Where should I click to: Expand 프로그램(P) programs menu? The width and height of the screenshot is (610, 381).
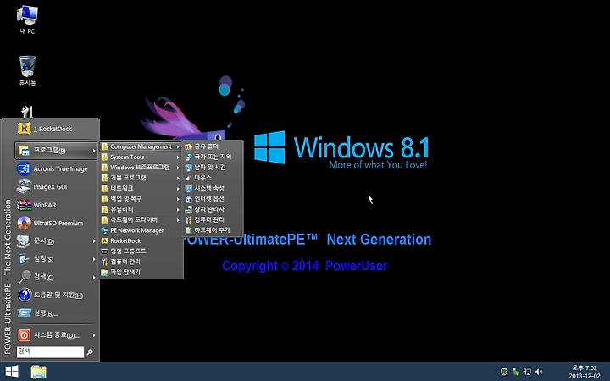click(x=57, y=150)
